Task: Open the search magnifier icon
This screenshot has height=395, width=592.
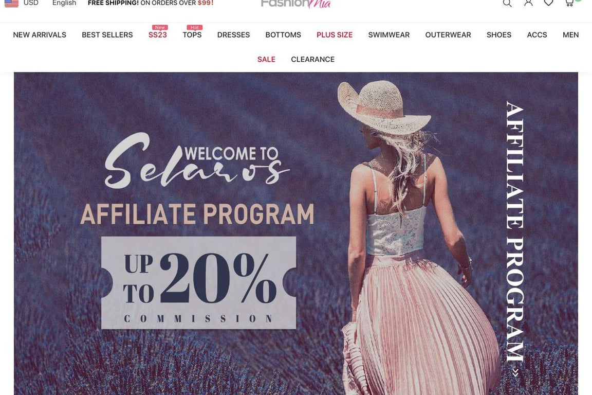Action: [x=507, y=3]
